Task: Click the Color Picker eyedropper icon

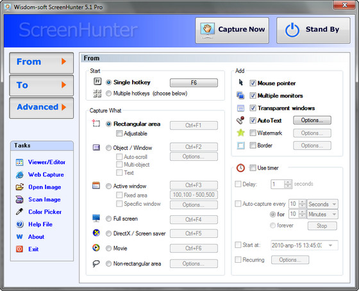Action: pos(19,212)
